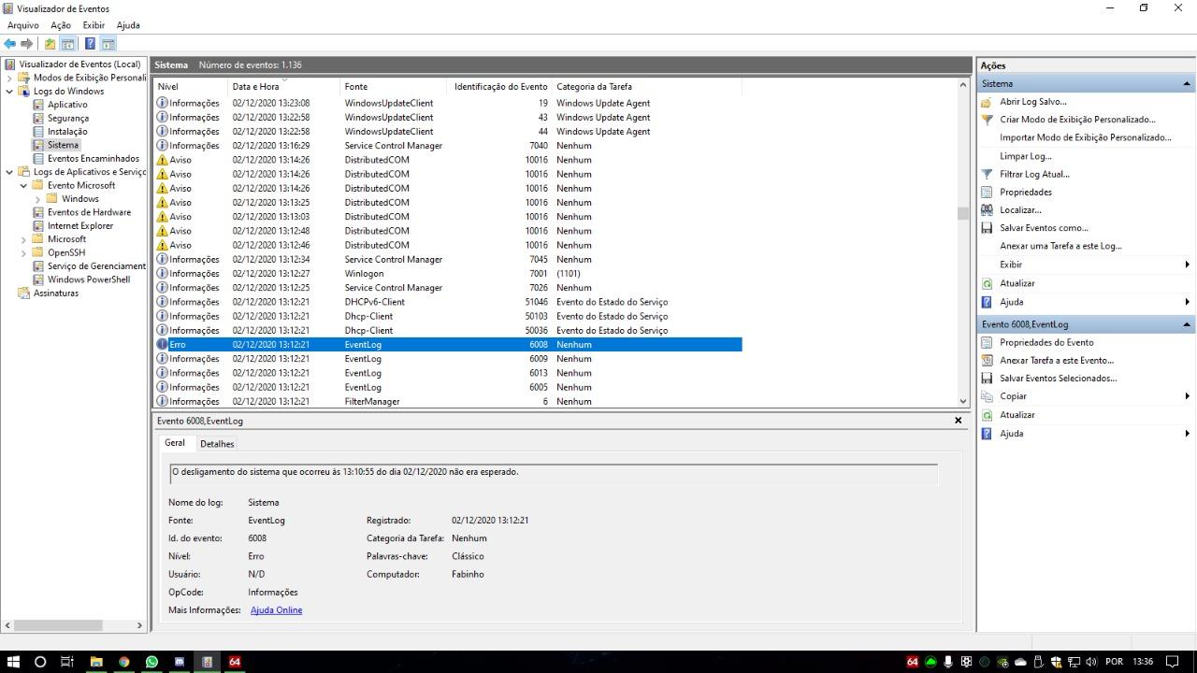Open Task View on the taskbar
This screenshot has width=1197, height=673.
point(67,662)
